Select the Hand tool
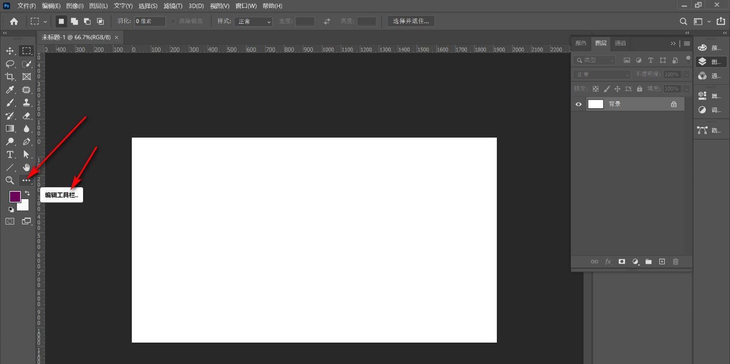Viewport: 730px width, 364px height. click(26, 168)
